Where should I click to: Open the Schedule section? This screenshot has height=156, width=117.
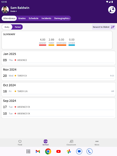[34, 18]
